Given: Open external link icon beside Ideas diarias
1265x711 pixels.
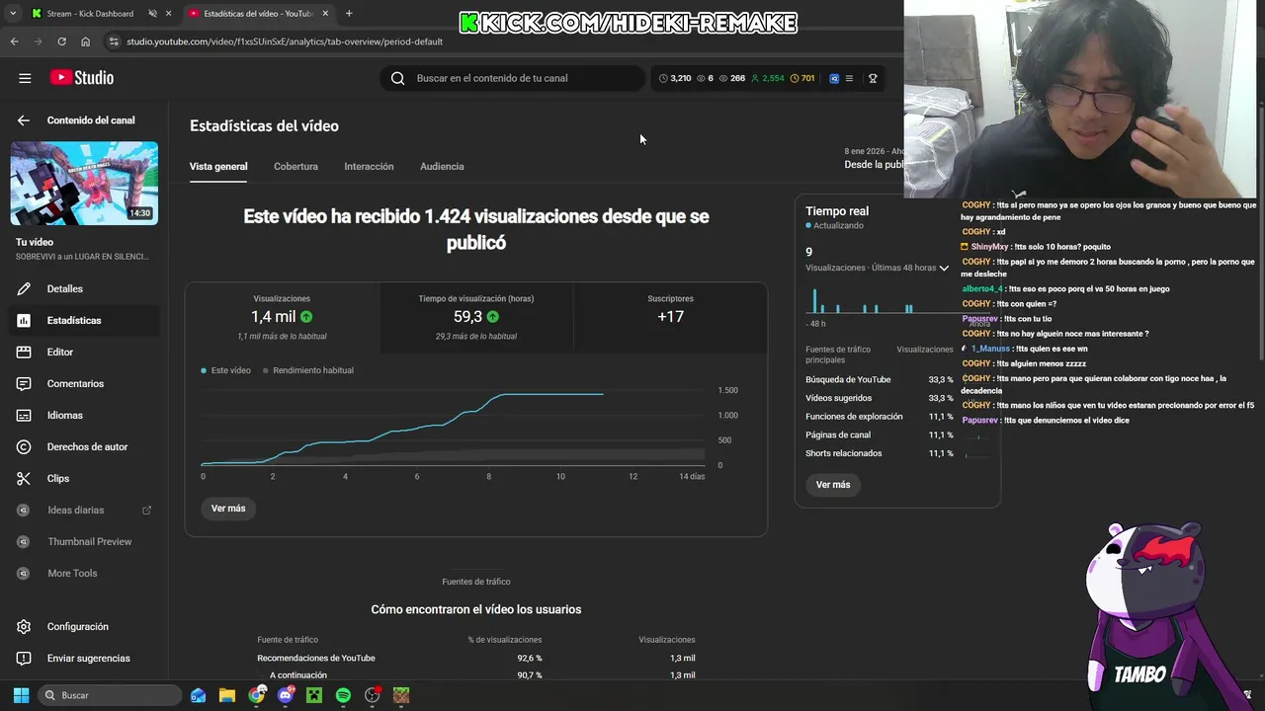Looking at the screenshot, I should (147, 511).
